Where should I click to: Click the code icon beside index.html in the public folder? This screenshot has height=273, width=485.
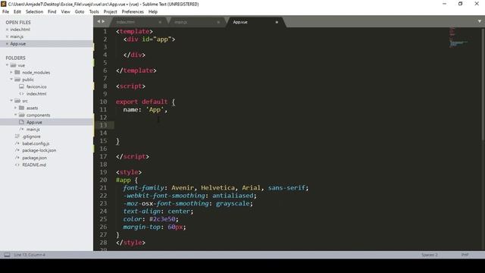(21, 94)
